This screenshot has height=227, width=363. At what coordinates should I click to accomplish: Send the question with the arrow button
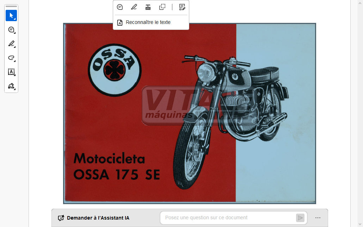point(300,218)
